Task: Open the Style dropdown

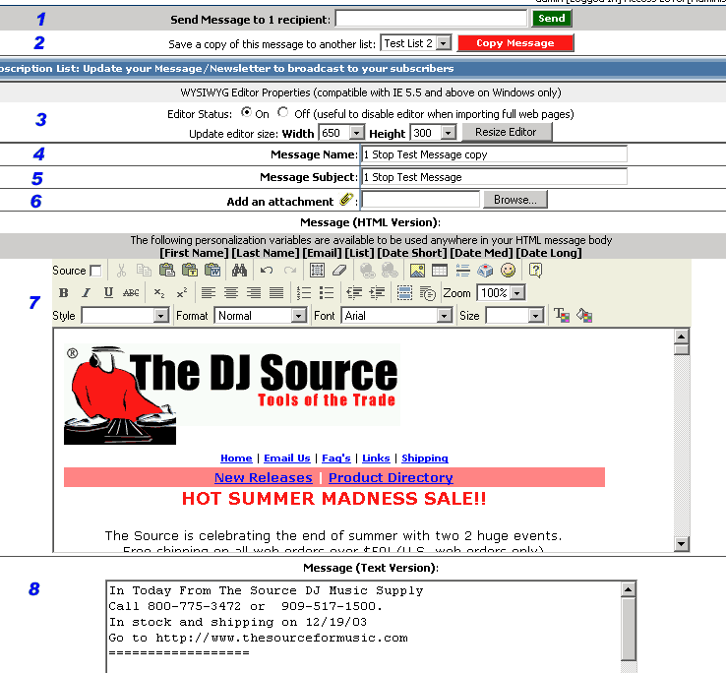Action: click(x=125, y=316)
